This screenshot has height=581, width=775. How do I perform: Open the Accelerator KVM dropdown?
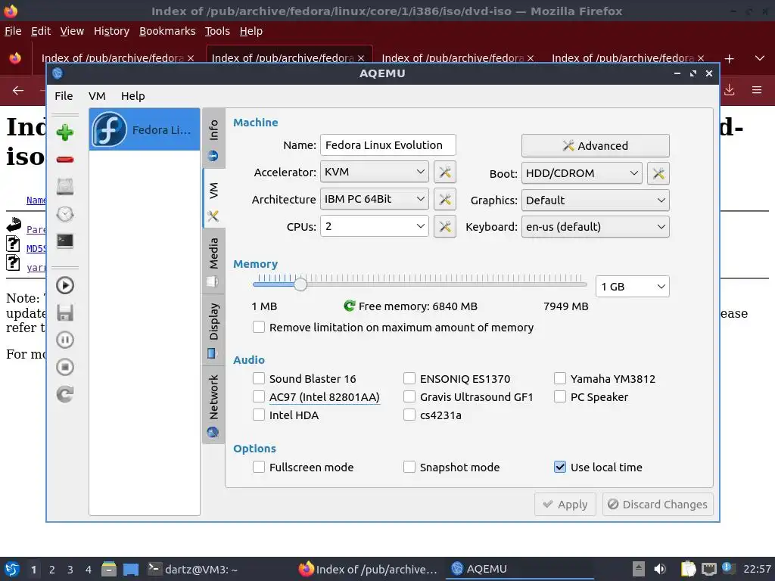point(374,172)
